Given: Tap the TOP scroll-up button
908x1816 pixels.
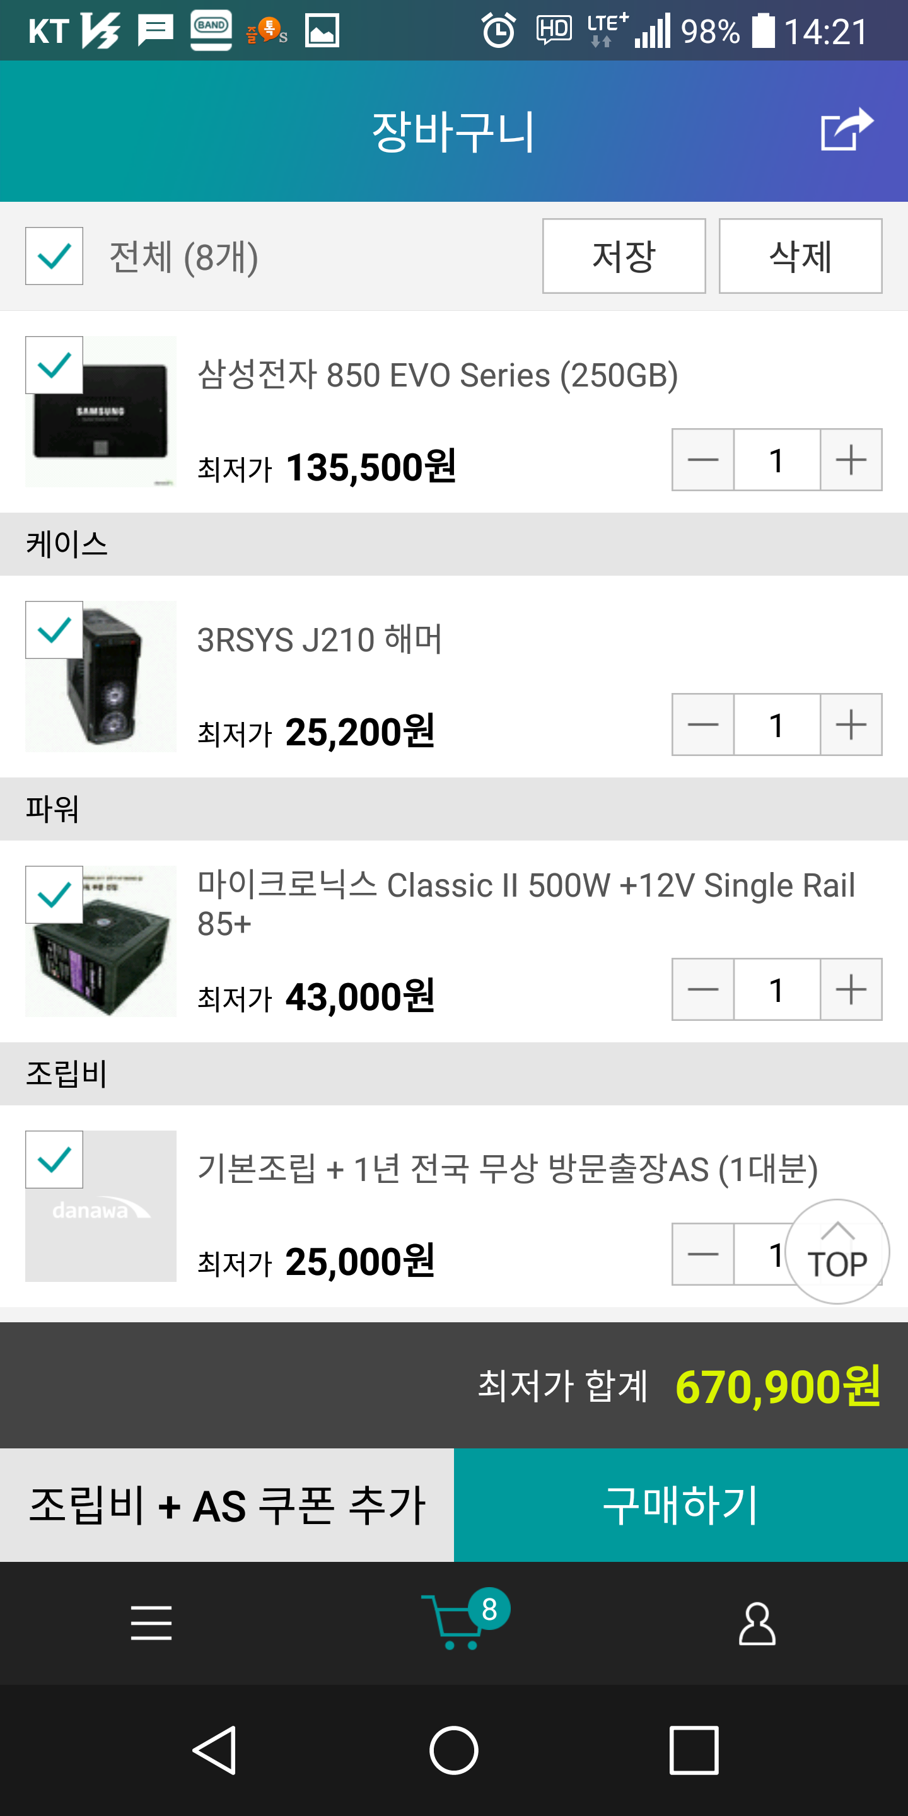Looking at the screenshot, I should click(x=837, y=1251).
